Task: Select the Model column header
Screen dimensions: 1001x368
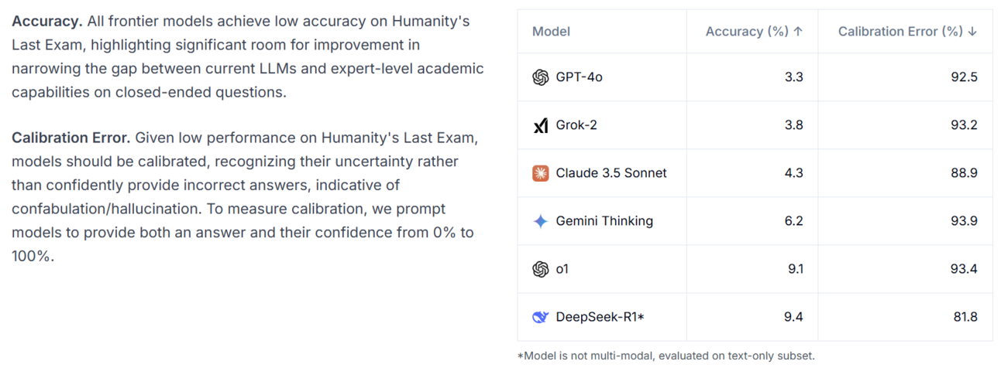Action: click(551, 32)
